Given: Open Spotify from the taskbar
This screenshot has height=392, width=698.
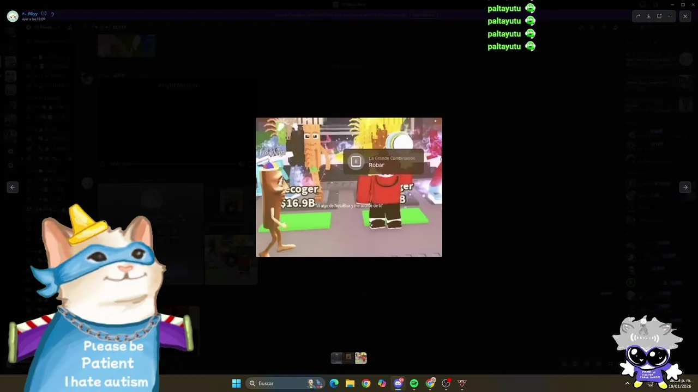Looking at the screenshot, I should click(x=414, y=383).
